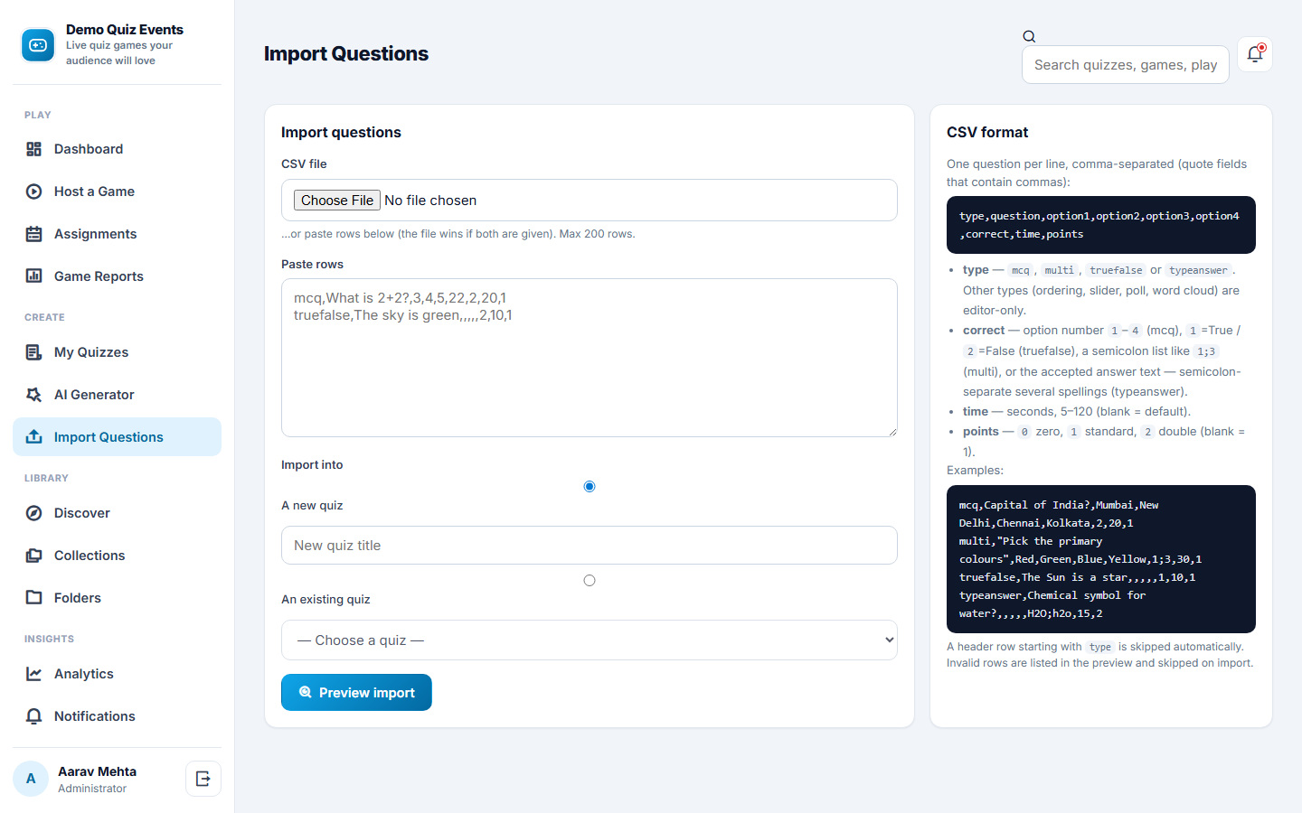
Task: Open the Dashboard menu item
Action: [117, 149]
